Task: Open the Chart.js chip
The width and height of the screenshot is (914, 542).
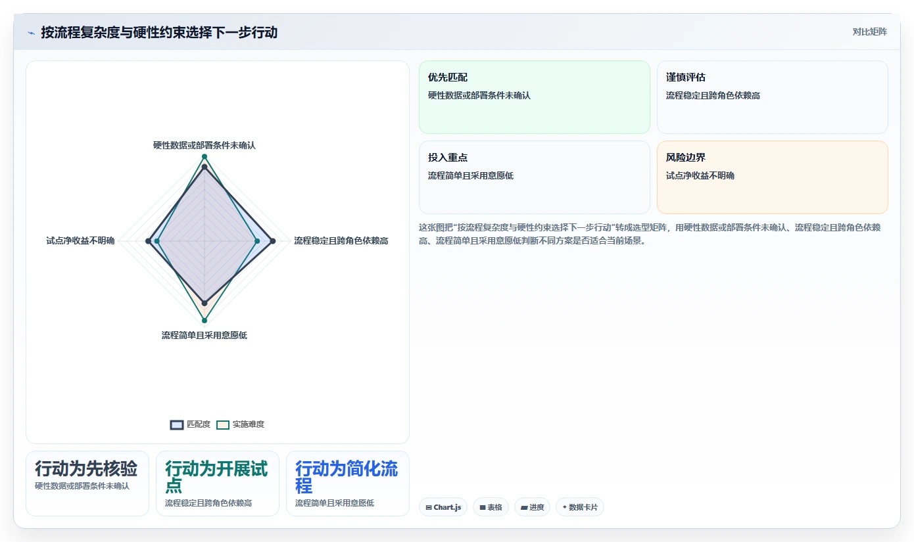Action: (x=443, y=507)
